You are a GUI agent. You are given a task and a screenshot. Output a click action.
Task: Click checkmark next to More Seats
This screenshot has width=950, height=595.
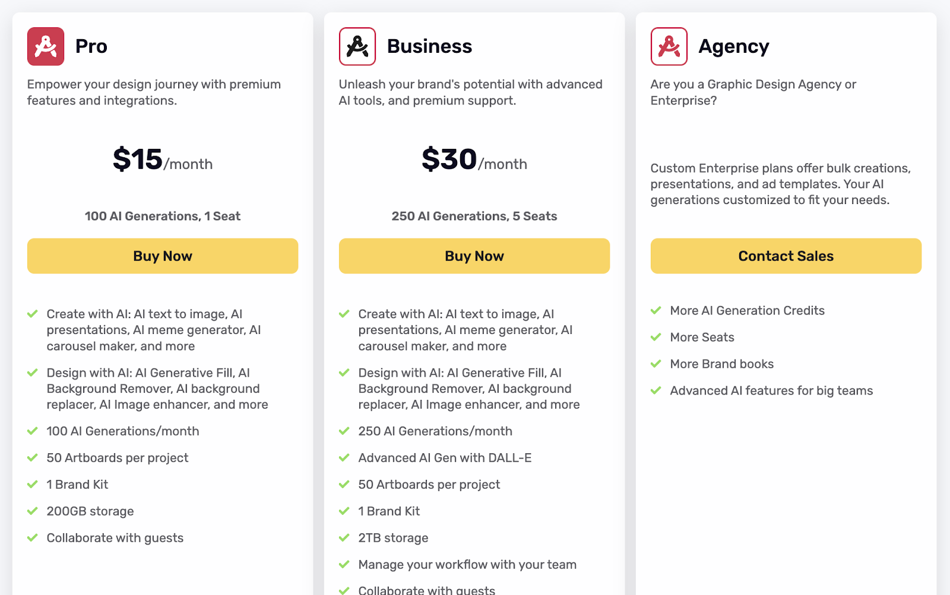coord(656,337)
